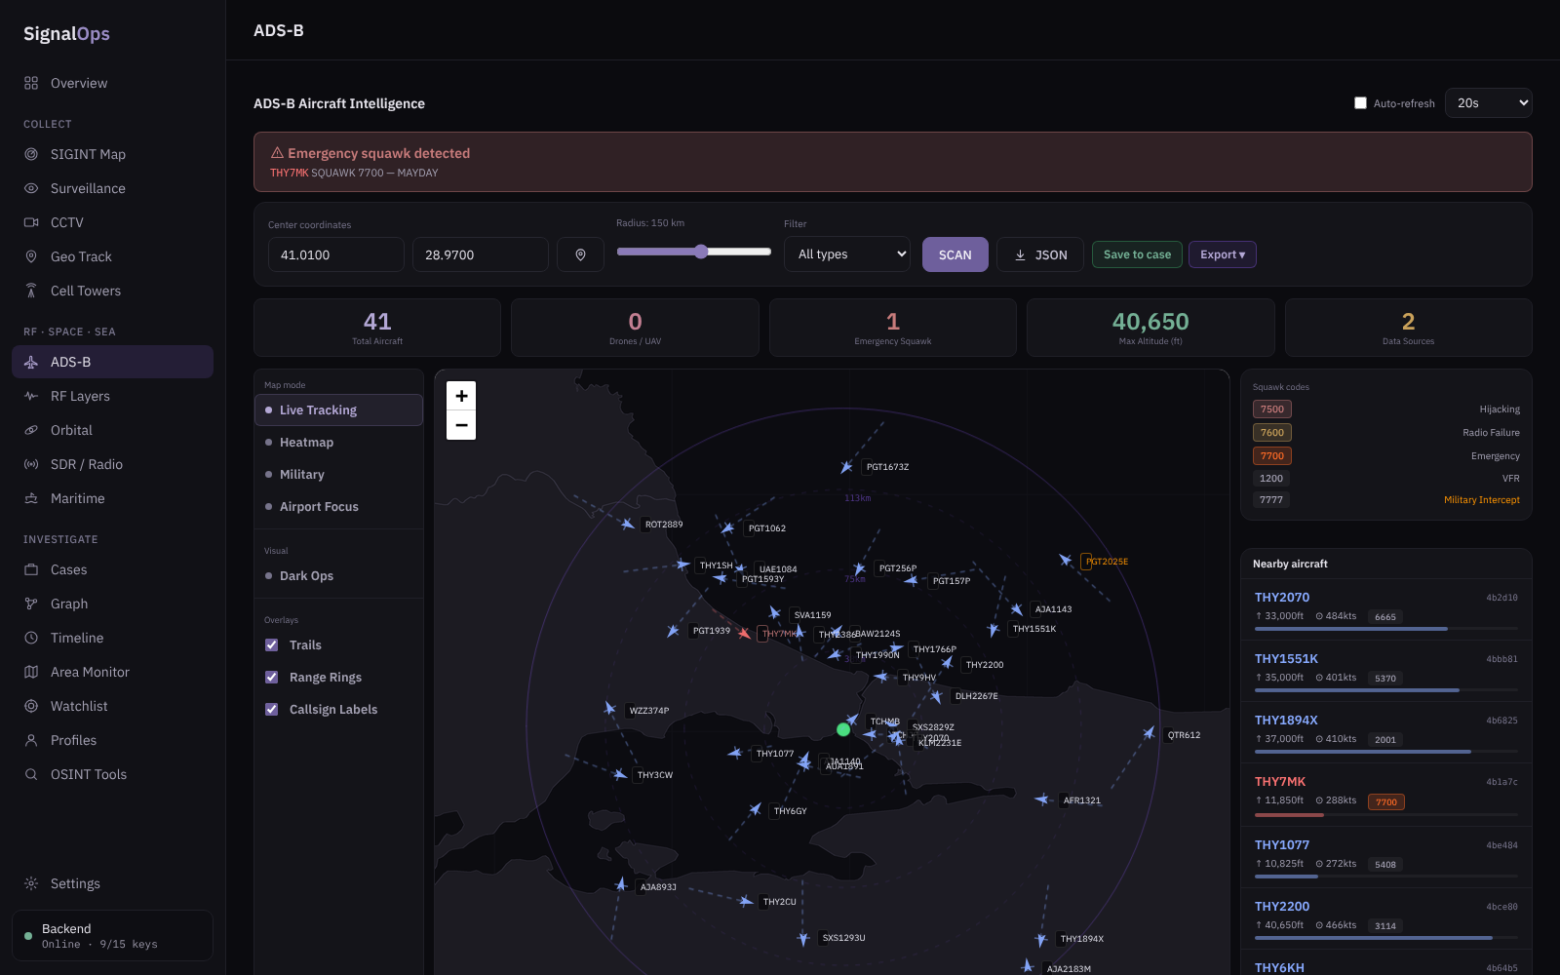Go to Watchlist in the sidebar
This screenshot has height=975, width=1560.
coord(112,706)
